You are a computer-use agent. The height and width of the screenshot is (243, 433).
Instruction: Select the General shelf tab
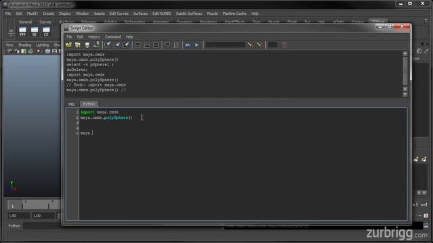[26, 22]
